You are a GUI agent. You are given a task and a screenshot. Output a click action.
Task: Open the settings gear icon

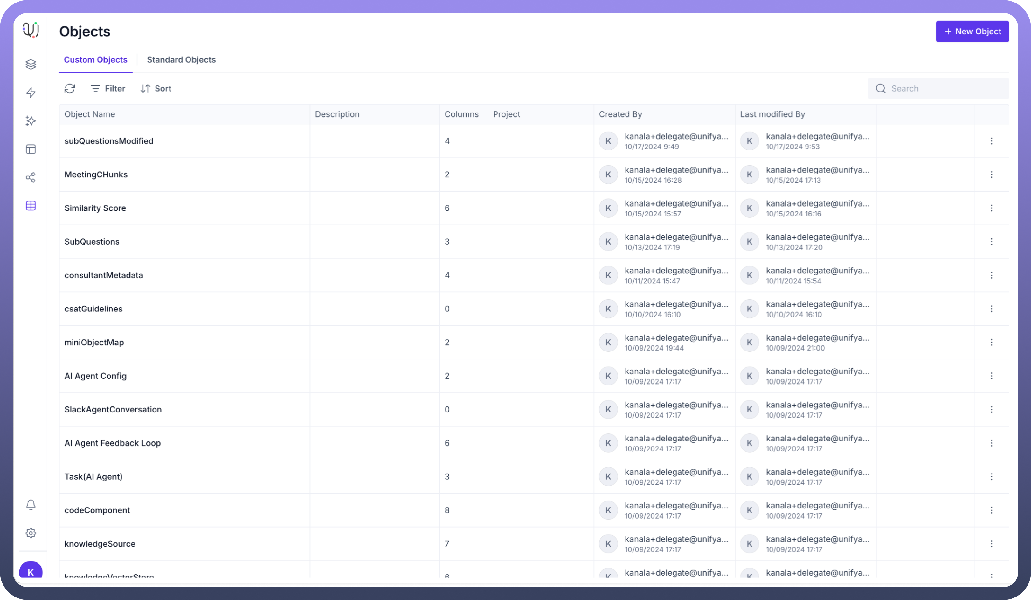coord(31,533)
